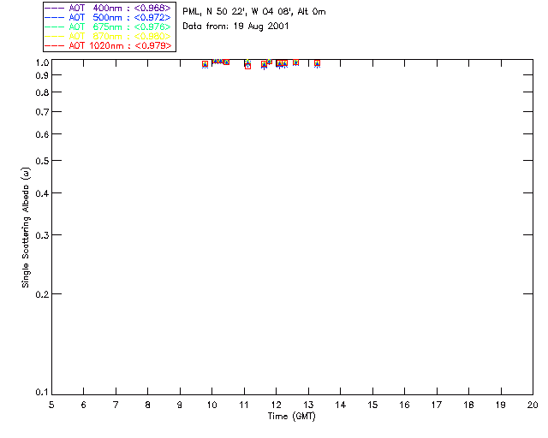Image resolution: width=548 pixels, height=438 pixels.
Task: Click the x-axis tick label '13'
Action: pyautogui.click(x=308, y=405)
